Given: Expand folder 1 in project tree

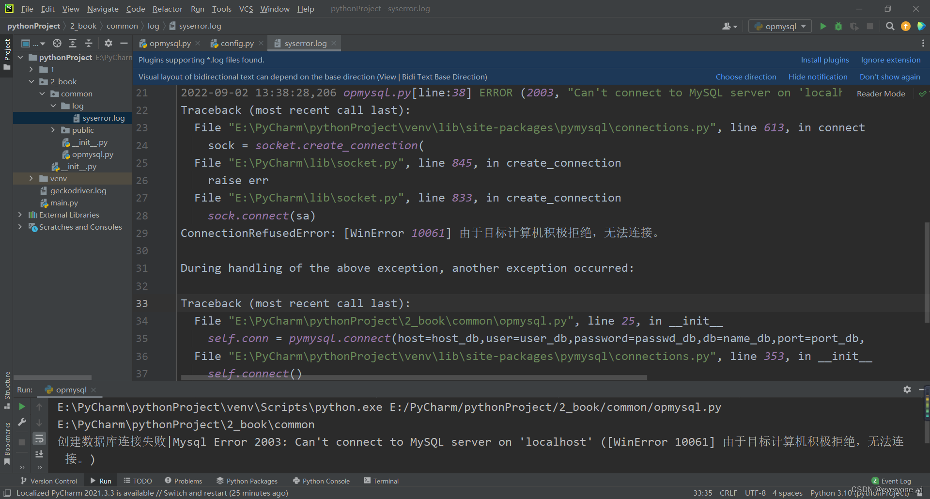Looking at the screenshot, I should (x=31, y=69).
